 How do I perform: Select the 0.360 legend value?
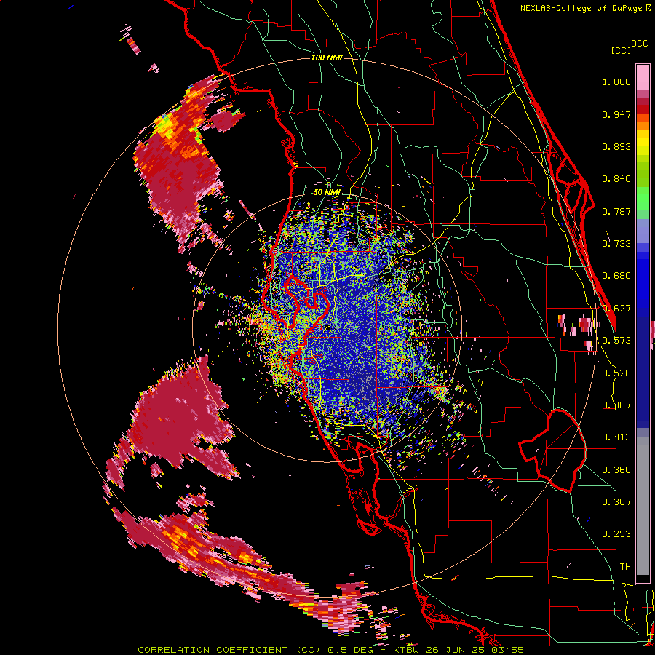(616, 470)
